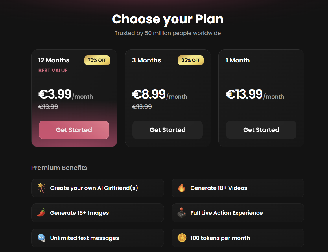Click the Full Live Action Experience benefit
The image size is (328, 252).
click(x=226, y=213)
